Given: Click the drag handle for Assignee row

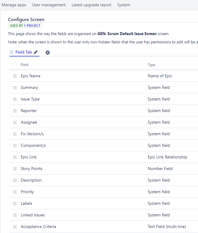Looking at the screenshot, I should (15, 122).
